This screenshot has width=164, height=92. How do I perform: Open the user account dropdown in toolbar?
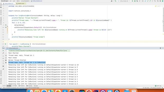coord(112,1)
